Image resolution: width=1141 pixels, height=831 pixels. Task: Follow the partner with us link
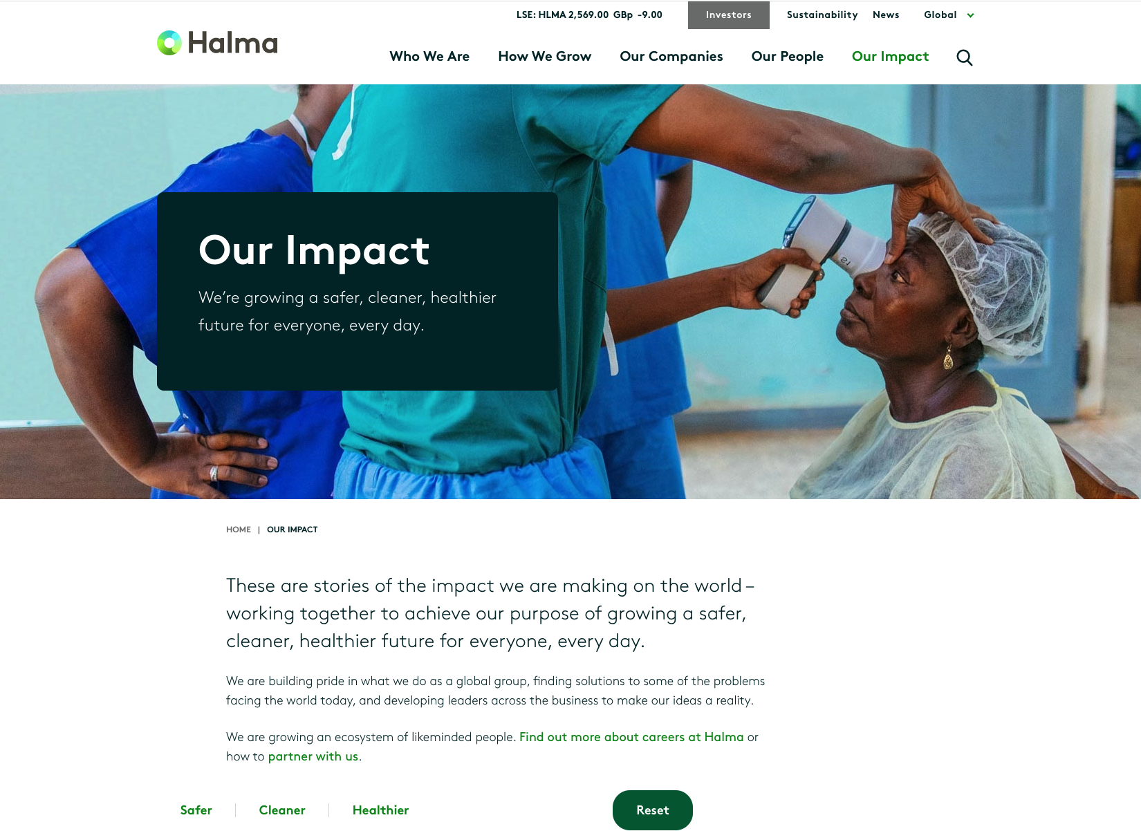click(313, 756)
